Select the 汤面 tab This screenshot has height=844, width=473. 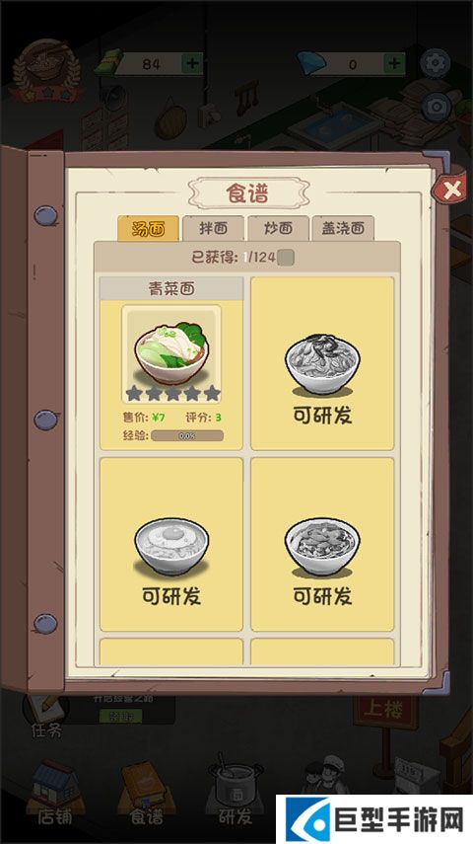pos(149,229)
